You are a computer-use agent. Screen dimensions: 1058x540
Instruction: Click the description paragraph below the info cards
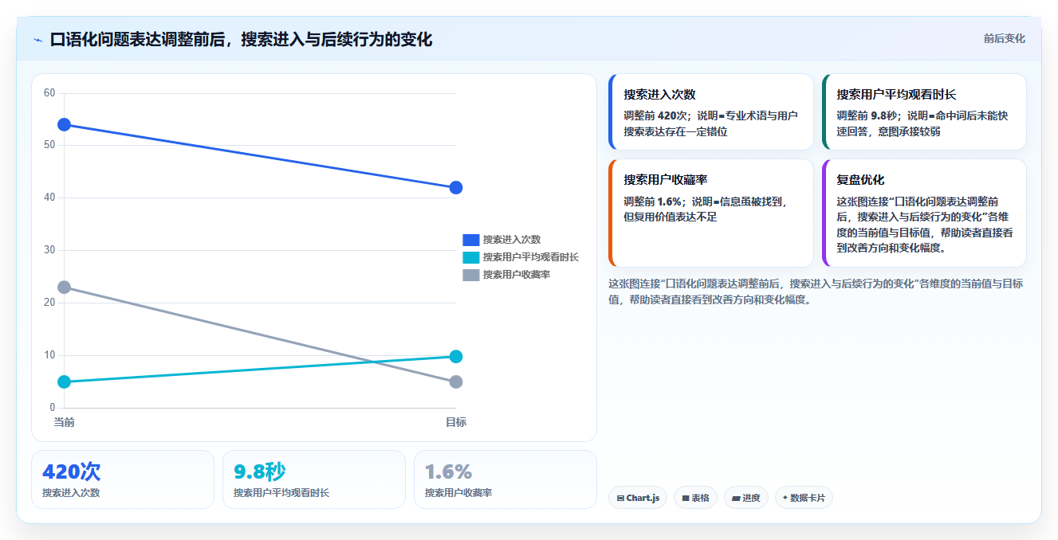click(x=816, y=292)
